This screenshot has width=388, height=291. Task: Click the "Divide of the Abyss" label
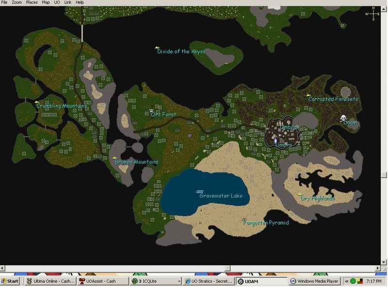(x=181, y=51)
